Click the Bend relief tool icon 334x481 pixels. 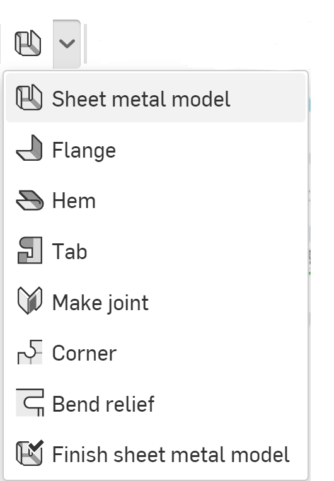click(x=30, y=402)
